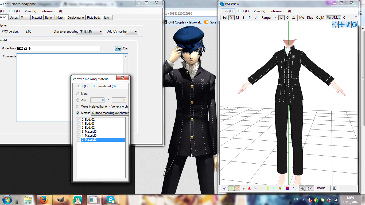Viewport: 365px width, 205px height.
Task: Select the Any radio button
Action: (78, 100)
